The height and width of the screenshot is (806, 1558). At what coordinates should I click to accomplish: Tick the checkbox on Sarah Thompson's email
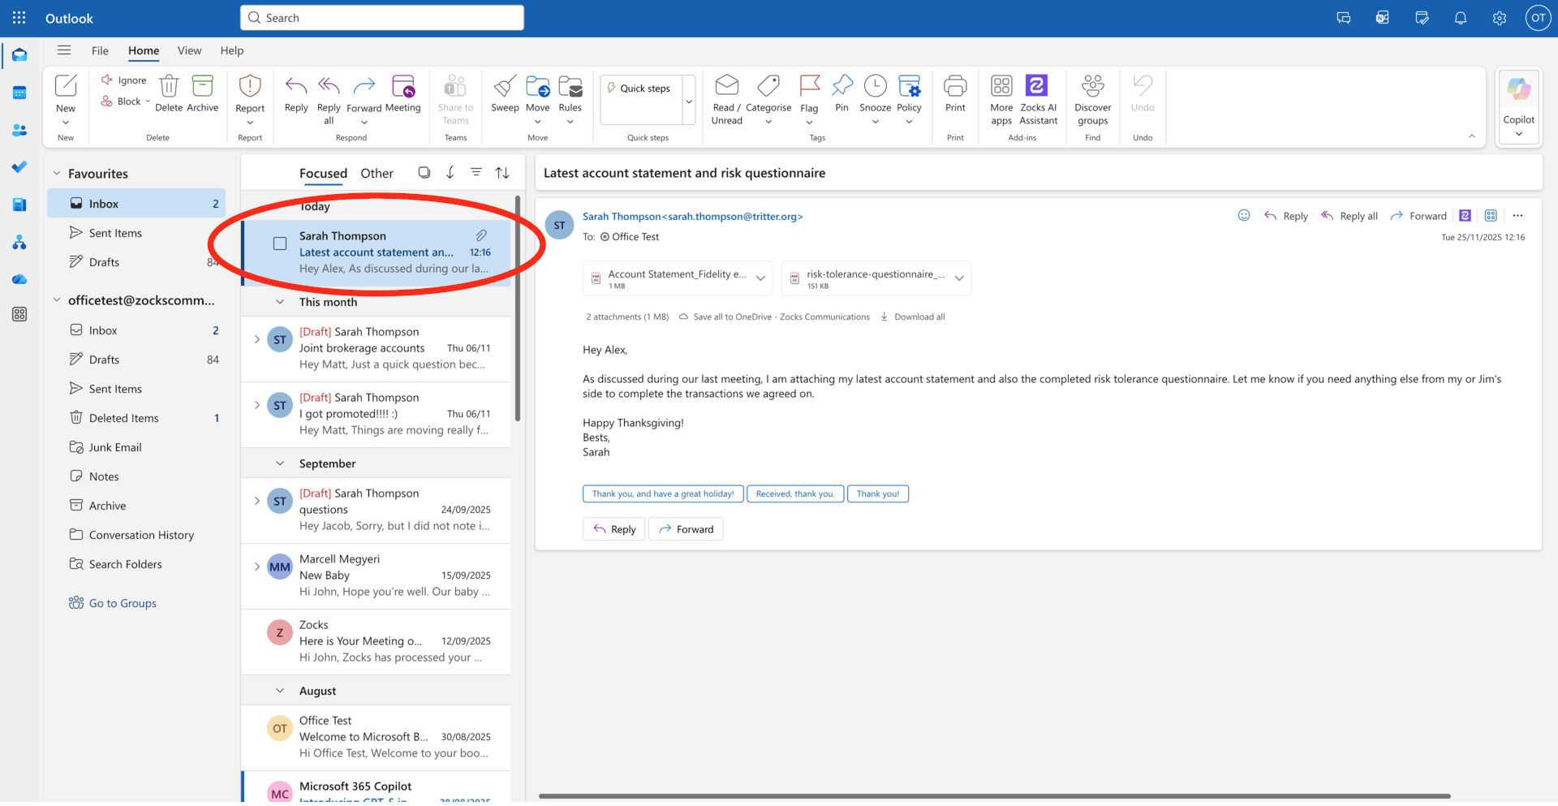click(x=279, y=242)
